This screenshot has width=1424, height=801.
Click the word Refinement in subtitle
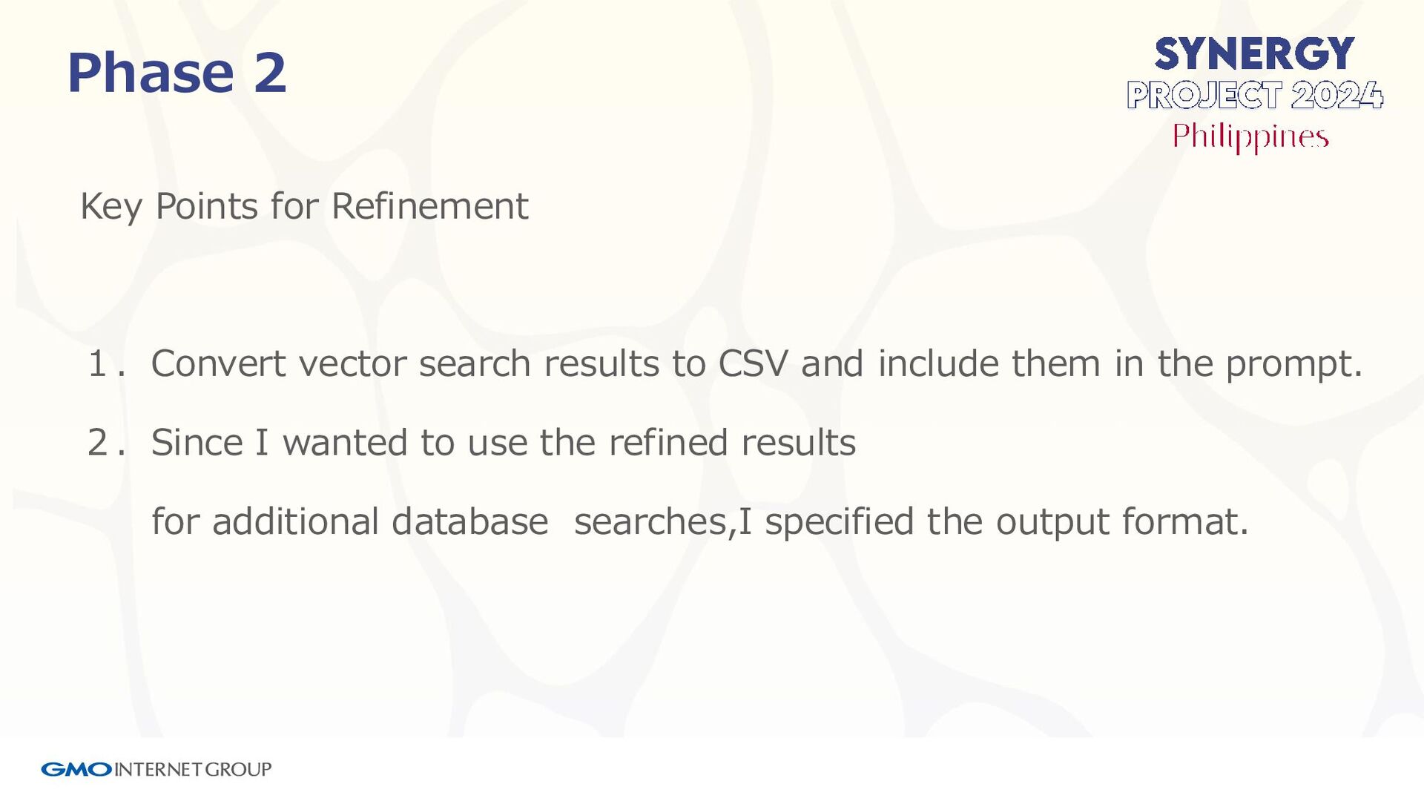pyautogui.click(x=430, y=206)
